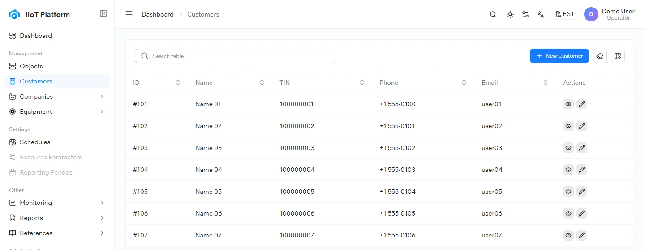Viewport: 645px width, 250px height.
Task: View customer #101 with eye icon
Action: click(568, 104)
